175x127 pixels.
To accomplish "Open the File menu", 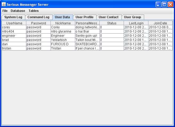I will click(x=5, y=11).
